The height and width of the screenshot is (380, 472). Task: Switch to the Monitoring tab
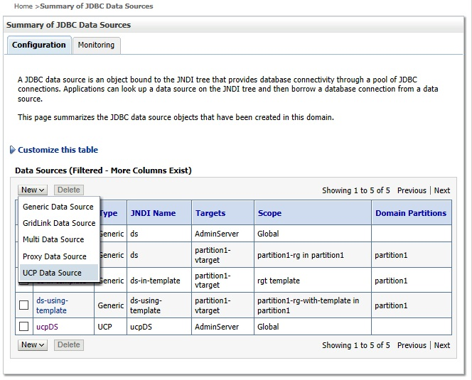coord(96,45)
